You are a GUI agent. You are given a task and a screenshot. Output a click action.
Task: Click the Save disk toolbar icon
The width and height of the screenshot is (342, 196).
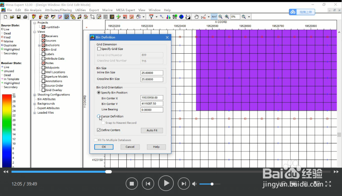[x=18, y=17]
